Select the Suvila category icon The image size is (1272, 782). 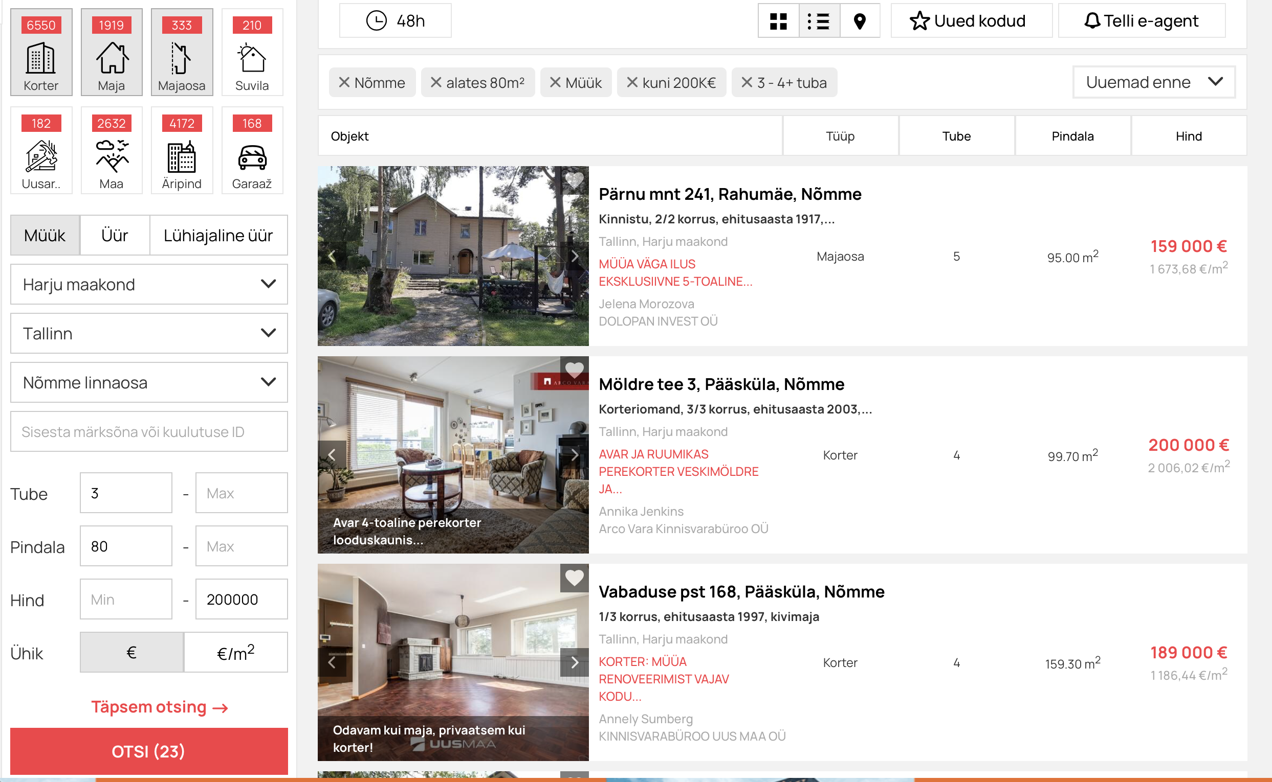click(x=252, y=52)
